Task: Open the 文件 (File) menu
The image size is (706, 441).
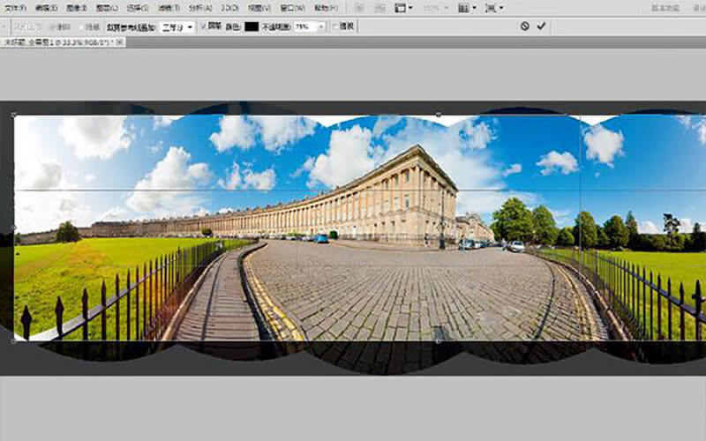Action: coord(15,7)
